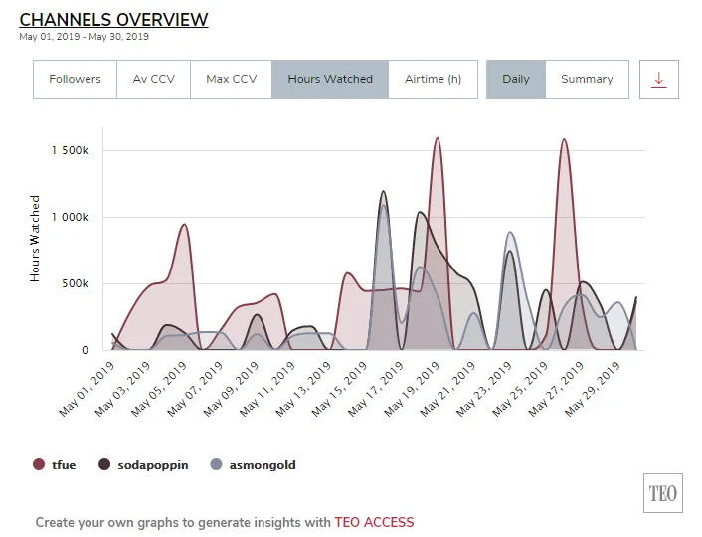Open the TEO ACCESS link

click(374, 523)
